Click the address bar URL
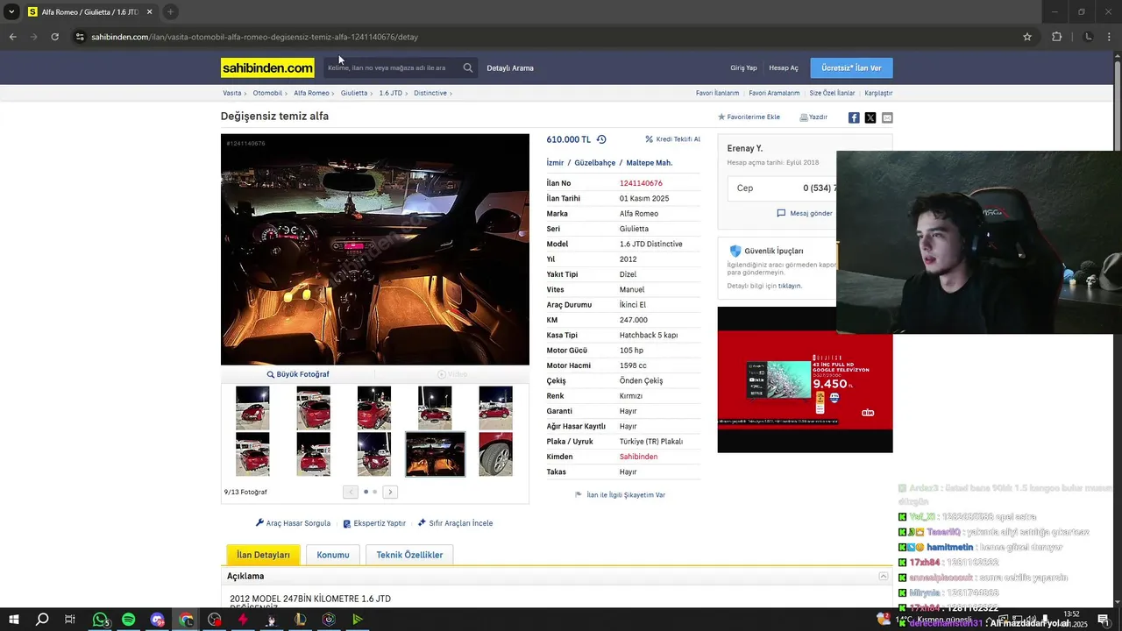The image size is (1122, 631). (254, 37)
